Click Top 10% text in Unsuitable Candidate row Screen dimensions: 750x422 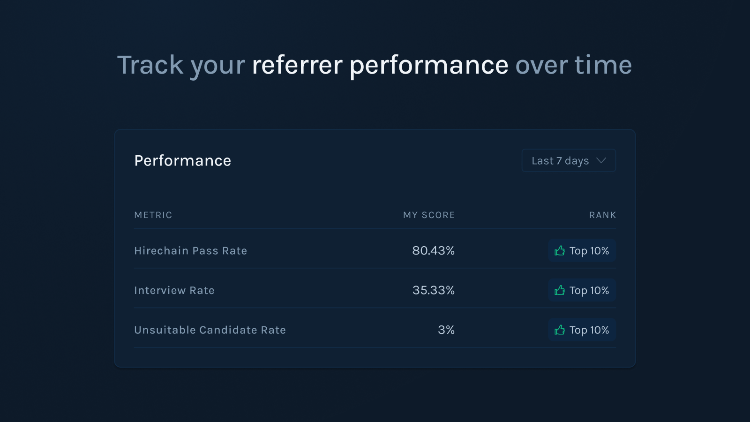pos(589,330)
